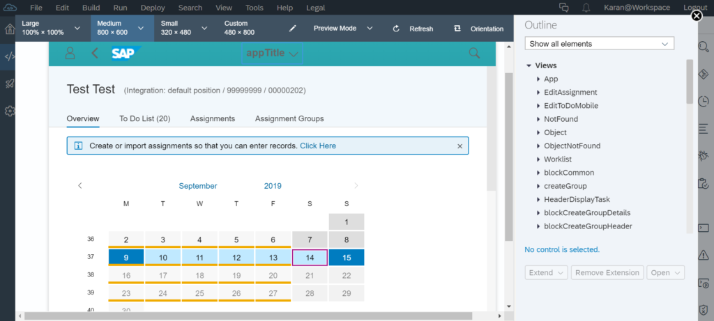This screenshot has height=321, width=714.
Task: Open the run configuration icon in right sidebar
Action: [x=704, y=283]
